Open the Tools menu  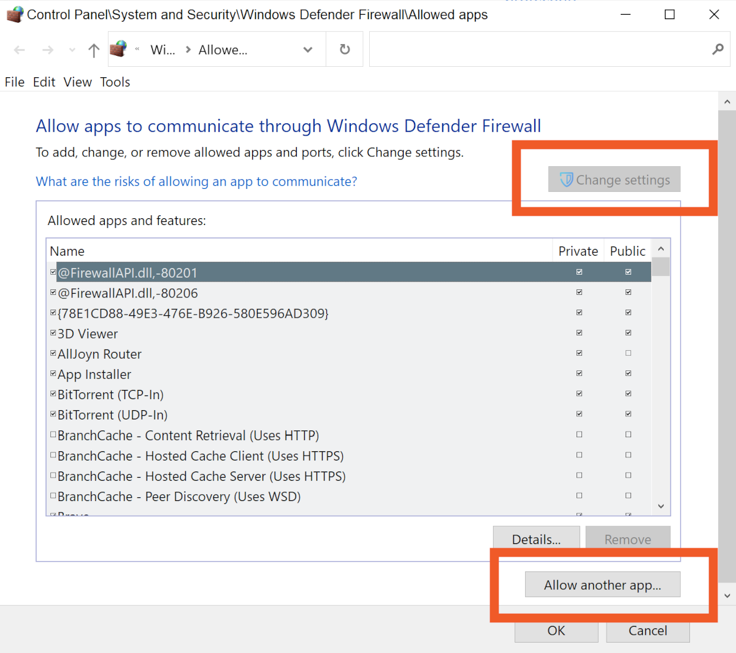tap(115, 82)
